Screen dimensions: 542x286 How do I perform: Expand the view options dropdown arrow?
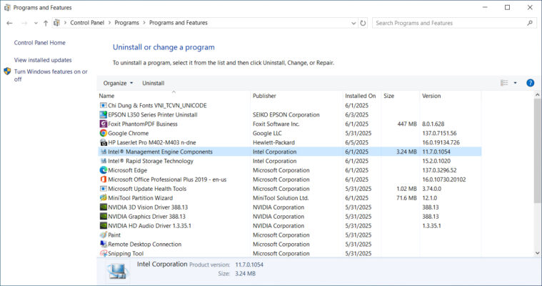click(x=515, y=83)
